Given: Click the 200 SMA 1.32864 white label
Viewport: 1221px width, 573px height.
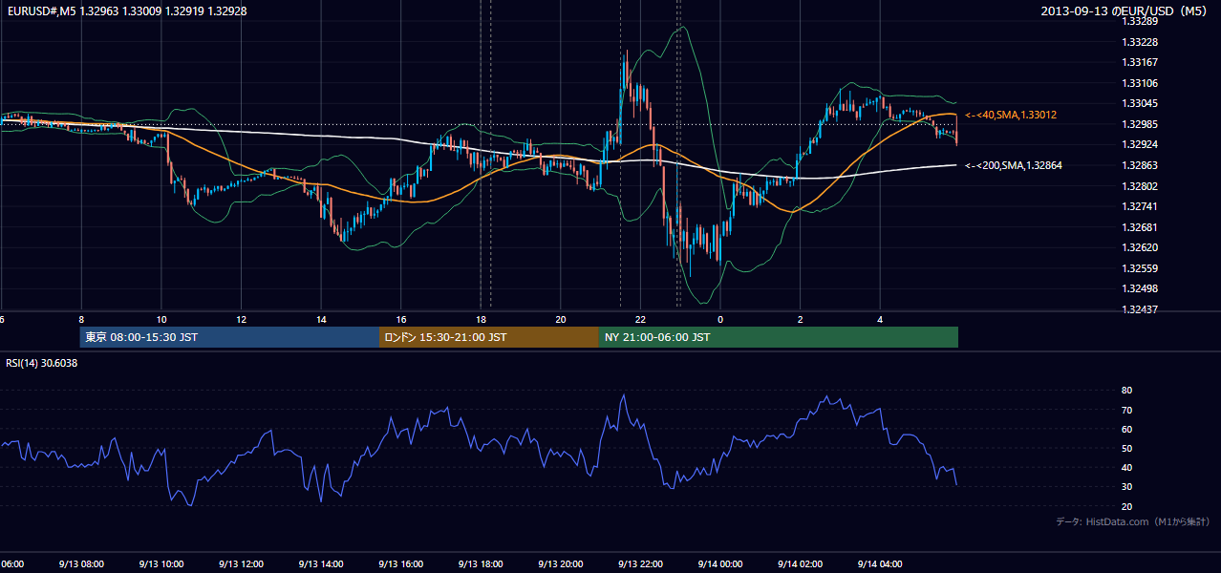Looking at the screenshot, I should pyautogui.click(x=1014, y=165).
